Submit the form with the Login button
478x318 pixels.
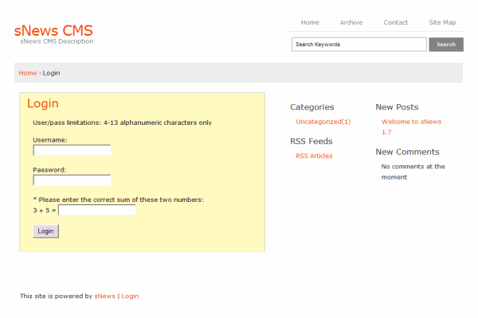click(45, 231)
